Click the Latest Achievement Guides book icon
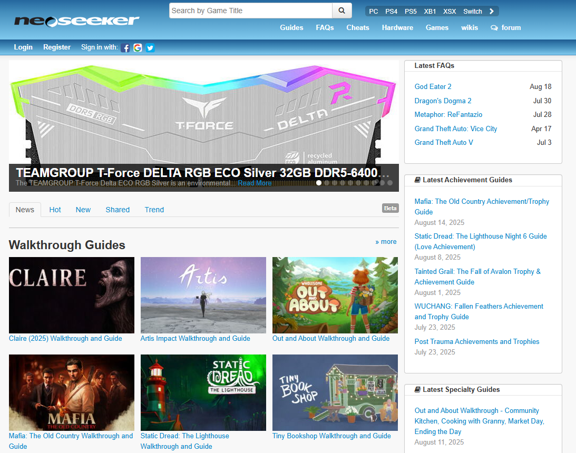The width and height of the screenshot is (576, 453). 417,180
